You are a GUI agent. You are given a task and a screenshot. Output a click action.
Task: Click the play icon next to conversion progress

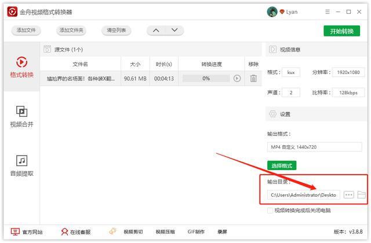click(x=237, y=78)
